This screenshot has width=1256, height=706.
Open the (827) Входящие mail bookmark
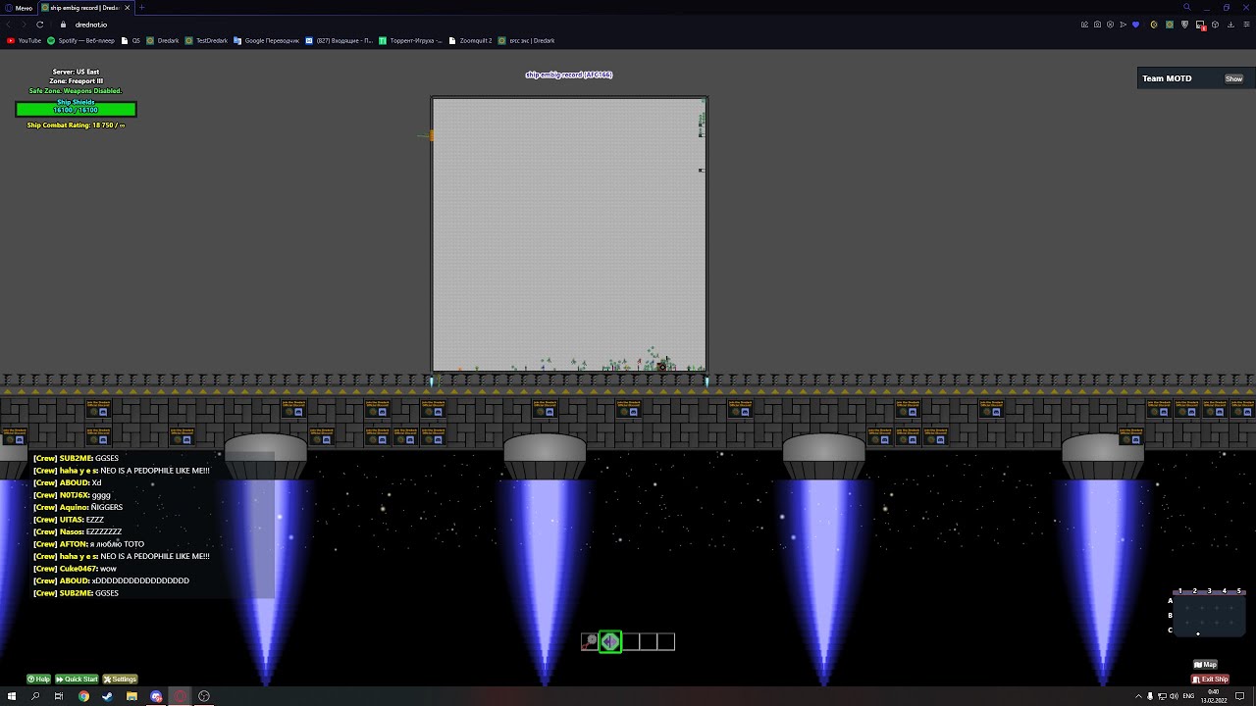[340, 40]
